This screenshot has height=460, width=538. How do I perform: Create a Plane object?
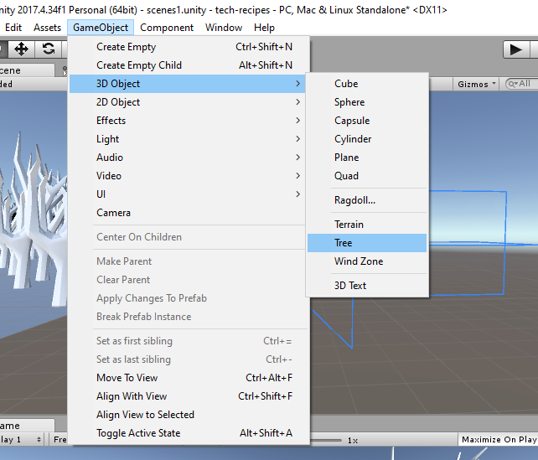(367, 158)
